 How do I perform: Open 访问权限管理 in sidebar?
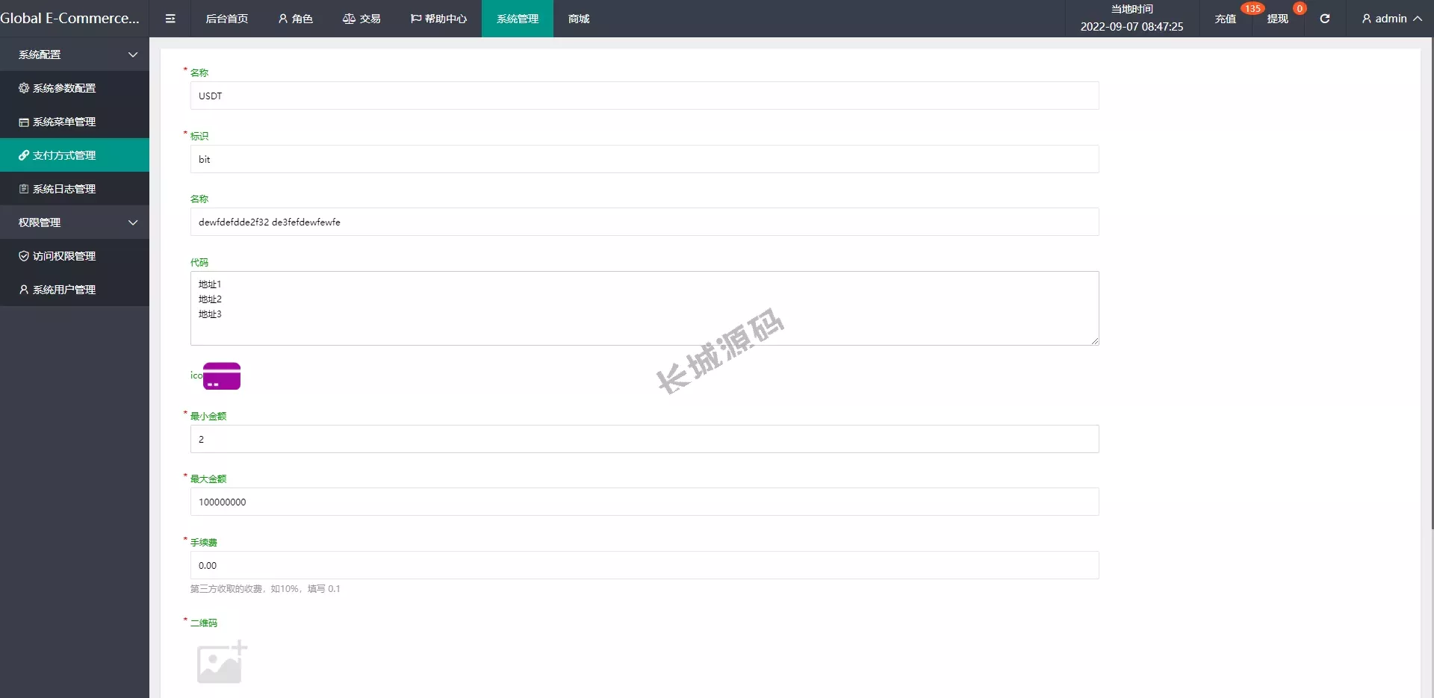click(x=75, y=256)
